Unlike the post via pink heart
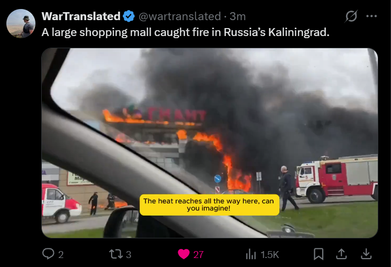 coord(184,254)
